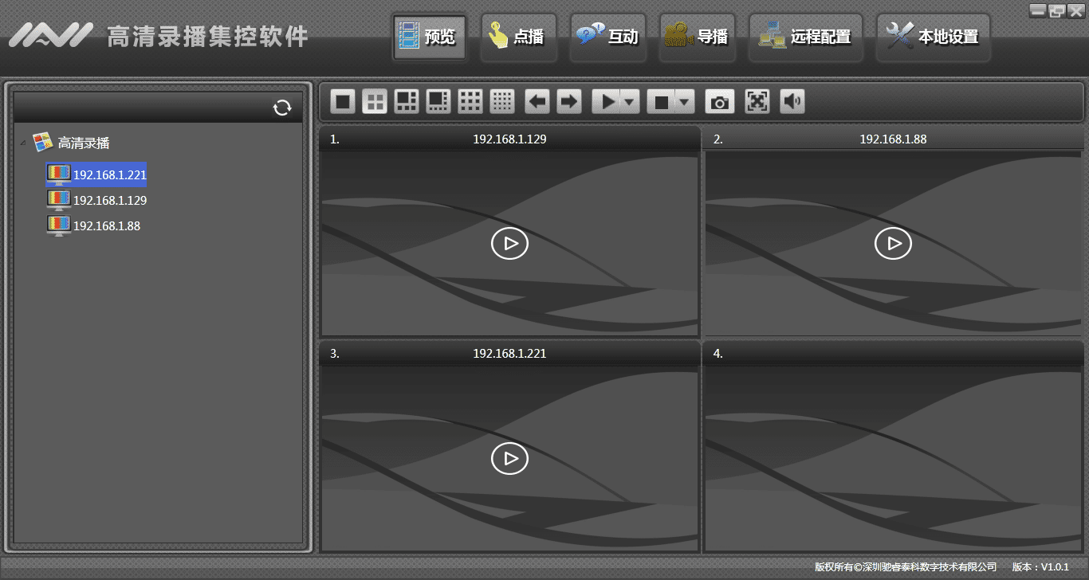Go to next page with right arrow
This screenshot has height=580, width=1089.
[568, 101]
